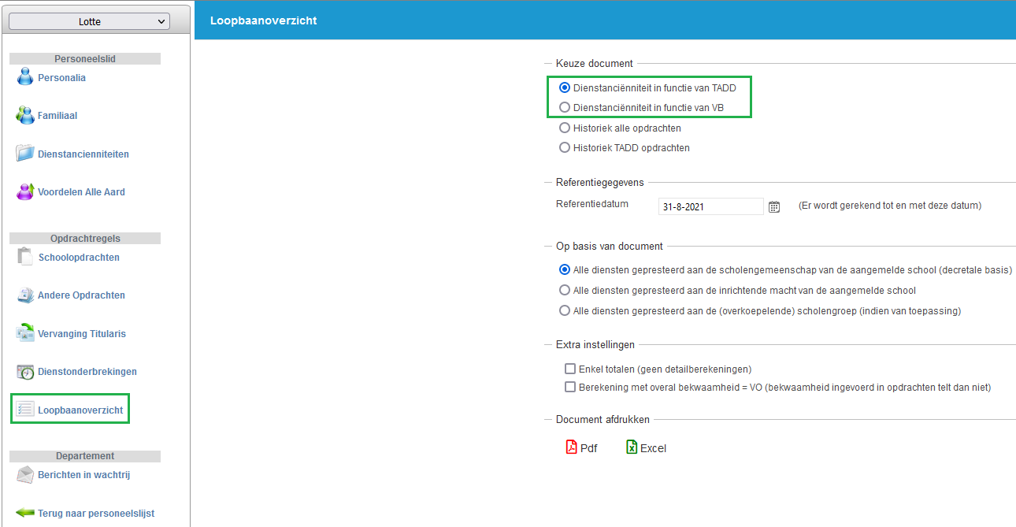Open Andere Opdrachten link

81,295
